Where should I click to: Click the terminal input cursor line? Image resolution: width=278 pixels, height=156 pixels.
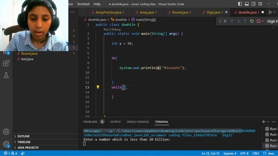point(85,143)
